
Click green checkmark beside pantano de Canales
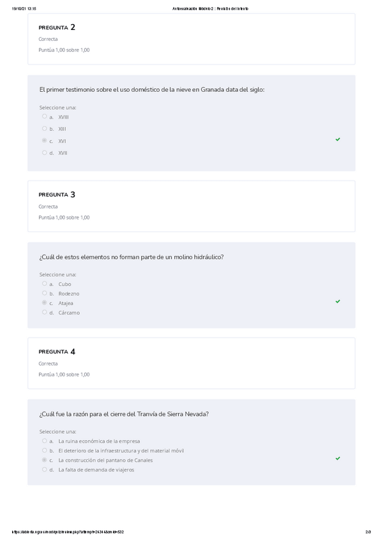[338, 458]
